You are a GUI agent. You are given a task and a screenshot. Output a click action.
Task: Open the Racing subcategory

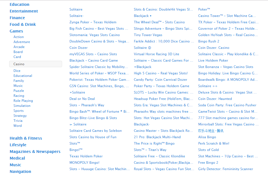(x=19, y=96)
